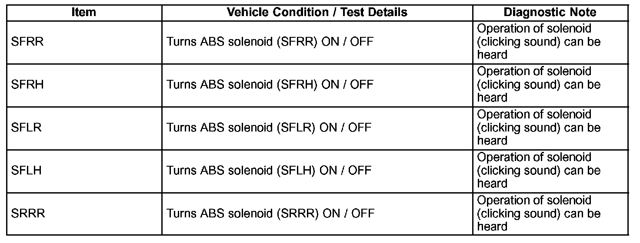Click "Turns ABS solenoid (SFLH) ON / OFF"
Screen dimensions: 640x243
point(269,171)
